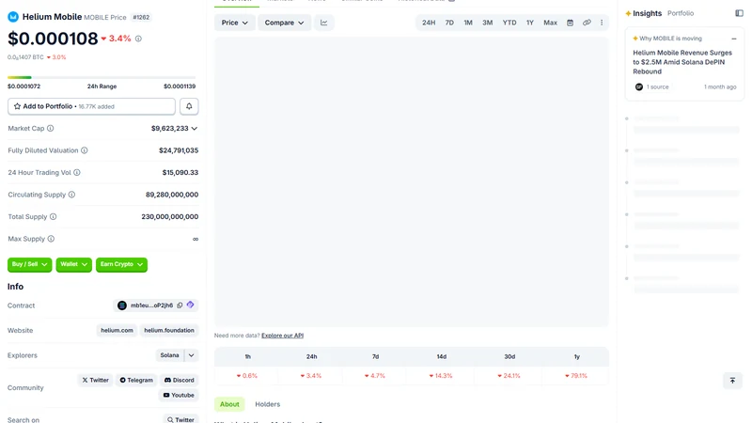
Task: Show Max Supply info icon
Action: [x=51, y=239]
